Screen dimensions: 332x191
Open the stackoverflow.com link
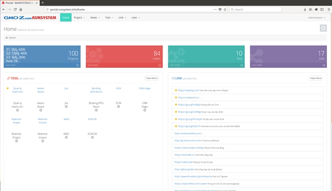(188, 133)
